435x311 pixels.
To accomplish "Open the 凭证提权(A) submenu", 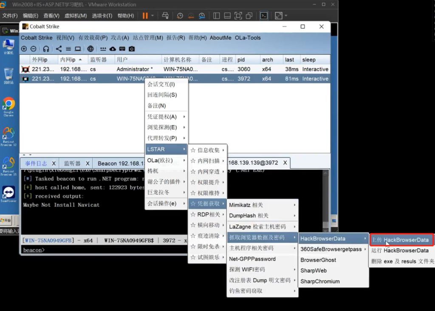I will point(167,117).
